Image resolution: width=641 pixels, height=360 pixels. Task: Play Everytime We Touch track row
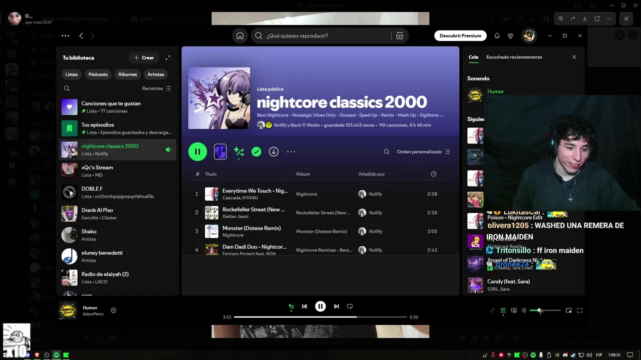coord(320,194)
